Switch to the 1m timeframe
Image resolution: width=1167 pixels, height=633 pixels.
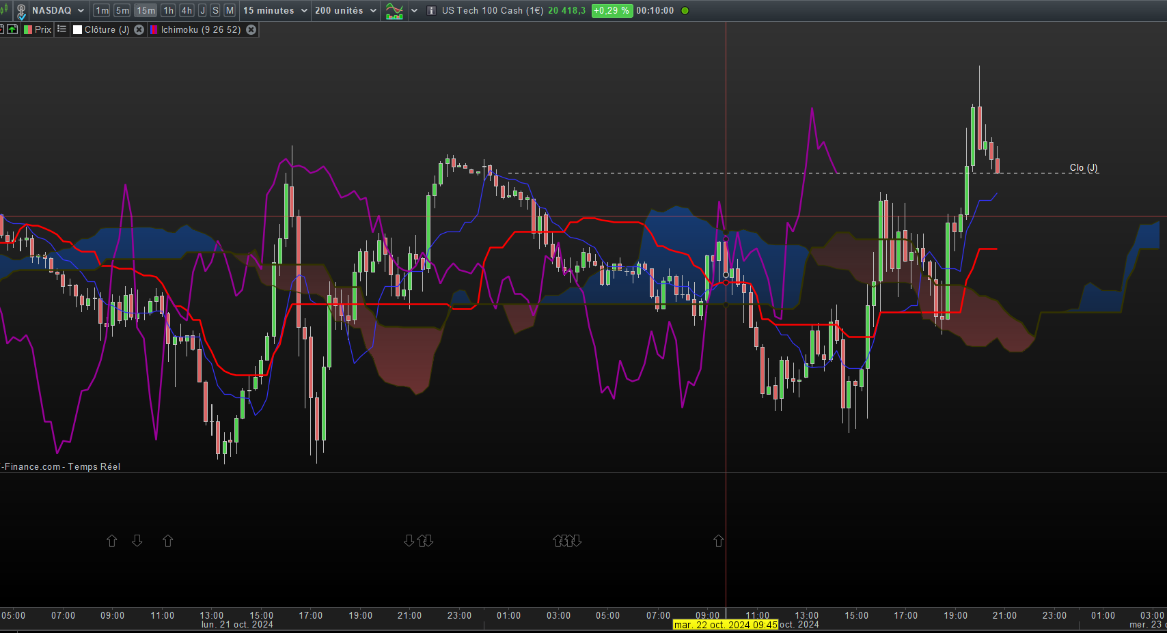(x=102, y=11)
